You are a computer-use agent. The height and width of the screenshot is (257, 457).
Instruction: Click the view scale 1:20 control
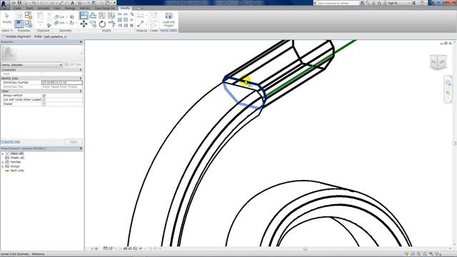tap(94, 249)
